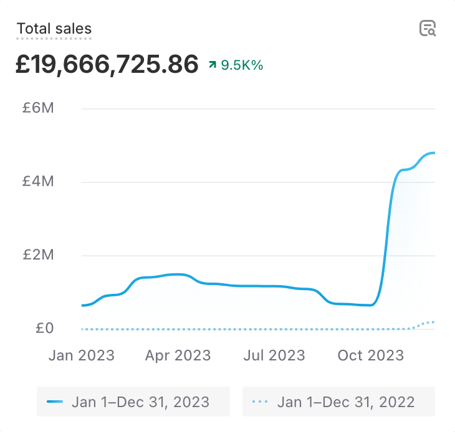
Task: Click the solid line swatch in the 2023 legend
Action: point(55,401)
